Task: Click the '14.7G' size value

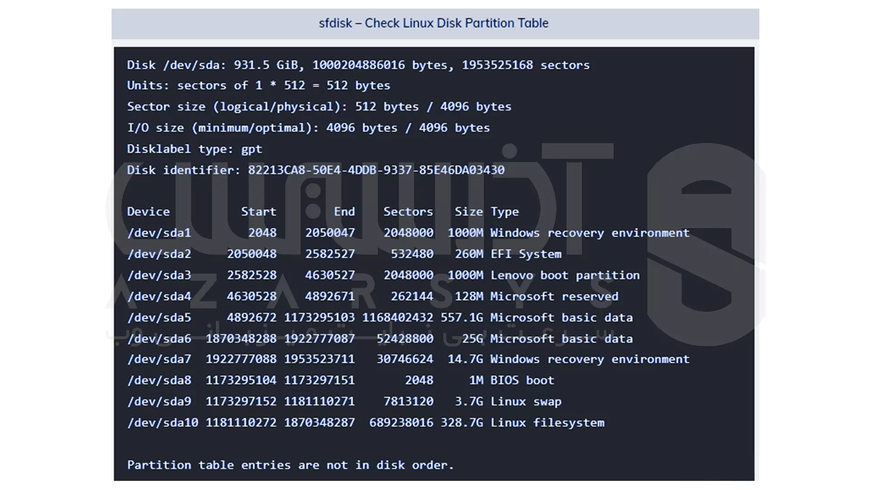Action: tap(465, 359)
